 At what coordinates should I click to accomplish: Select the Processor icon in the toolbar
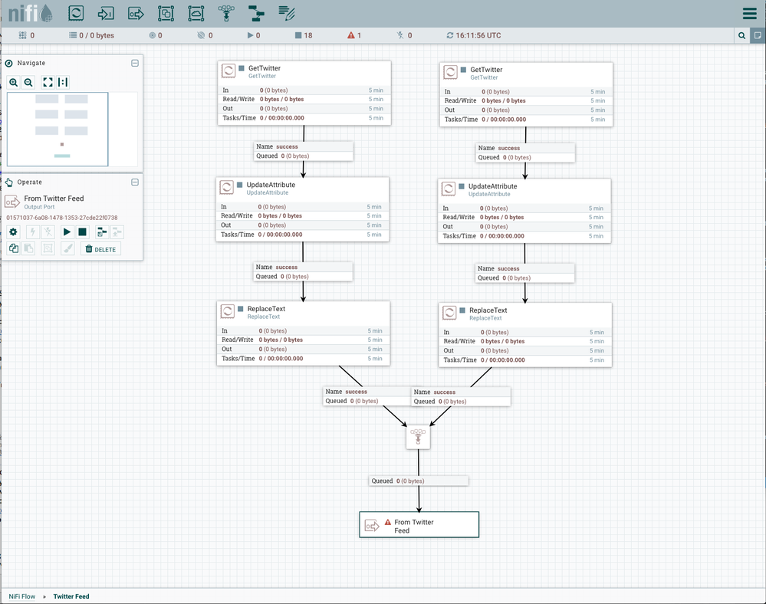(x=77, y=13)
